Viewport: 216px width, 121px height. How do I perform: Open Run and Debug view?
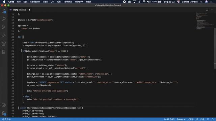[4, 35]
